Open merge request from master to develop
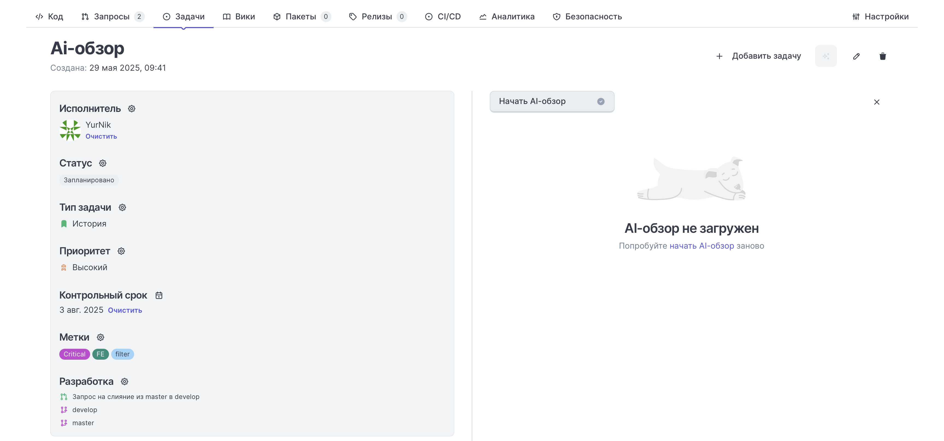Screen dimensions: 944x441 pos(135,397)
